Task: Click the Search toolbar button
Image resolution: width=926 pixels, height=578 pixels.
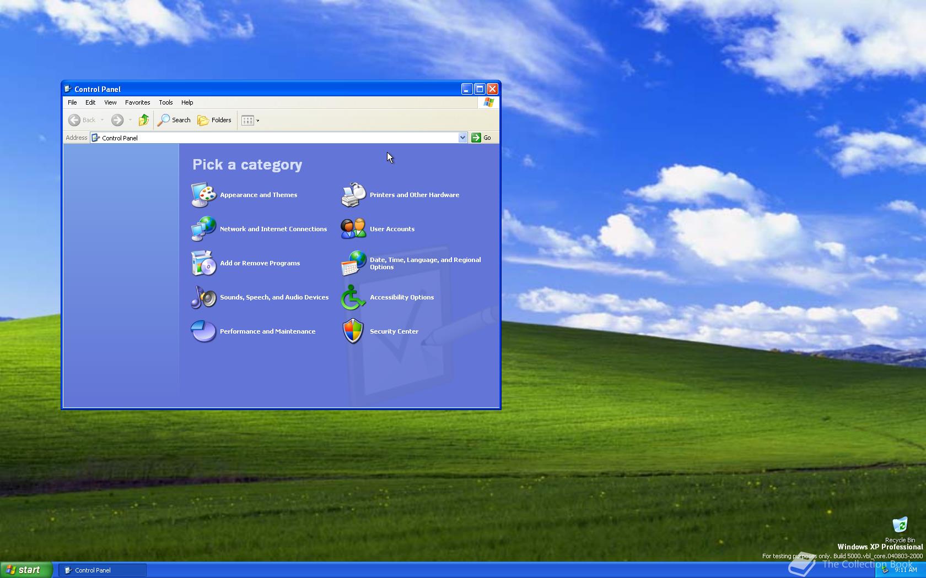Action: (174, 120)
